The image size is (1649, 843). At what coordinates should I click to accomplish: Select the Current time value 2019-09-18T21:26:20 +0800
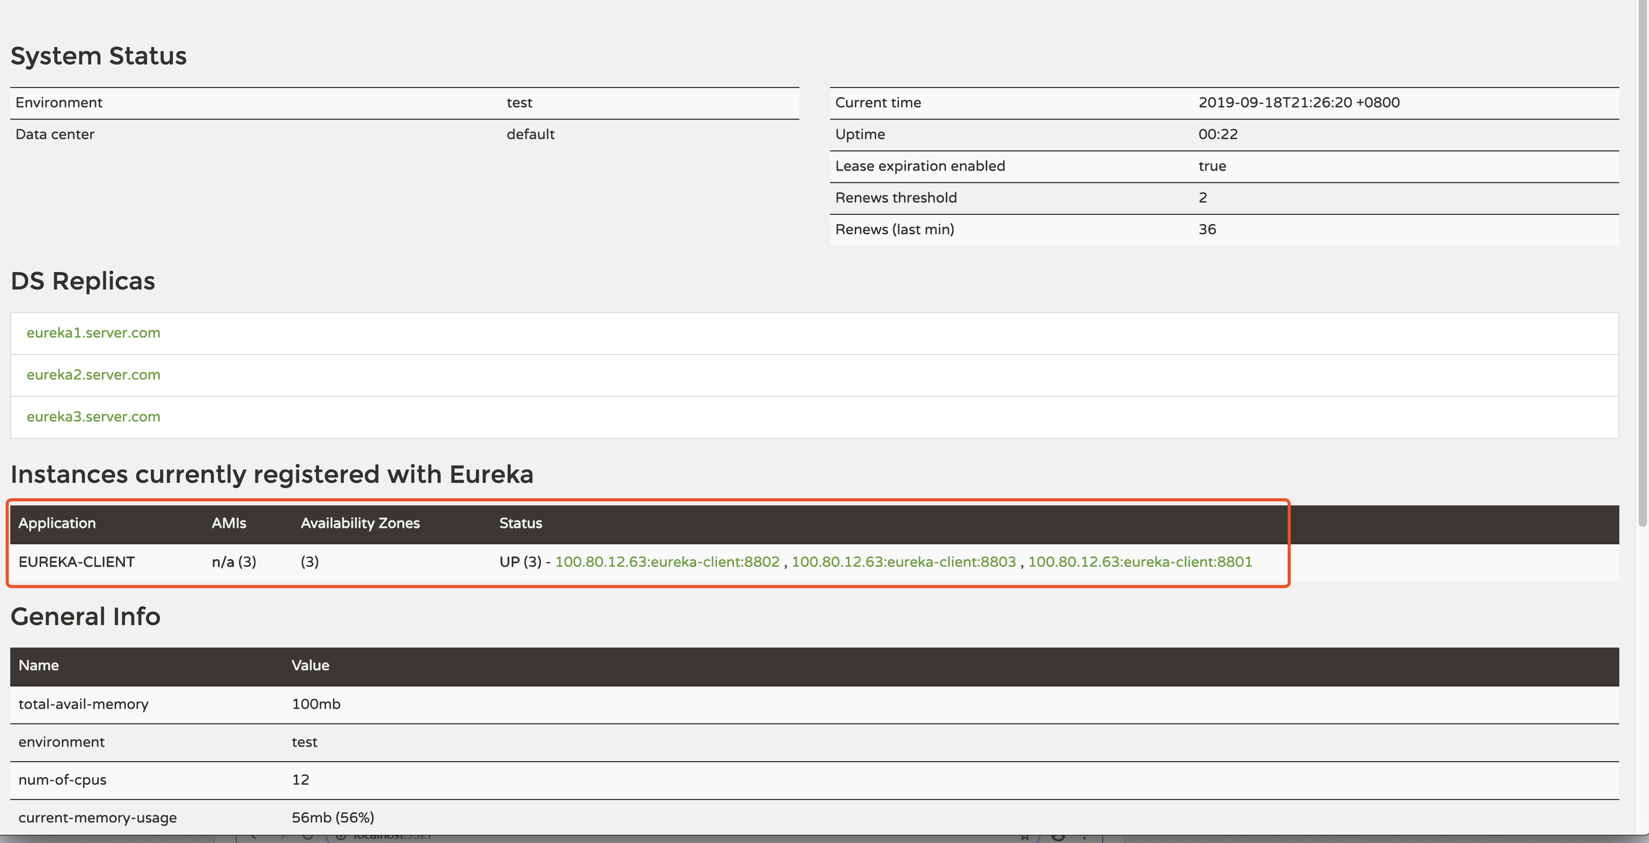coord(1299,102)
